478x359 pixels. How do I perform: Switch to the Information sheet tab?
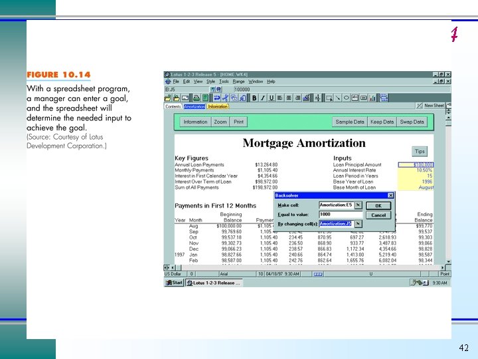[218, 106]
